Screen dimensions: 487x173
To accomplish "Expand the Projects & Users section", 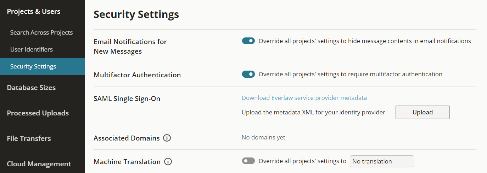I will pos(34,11).
